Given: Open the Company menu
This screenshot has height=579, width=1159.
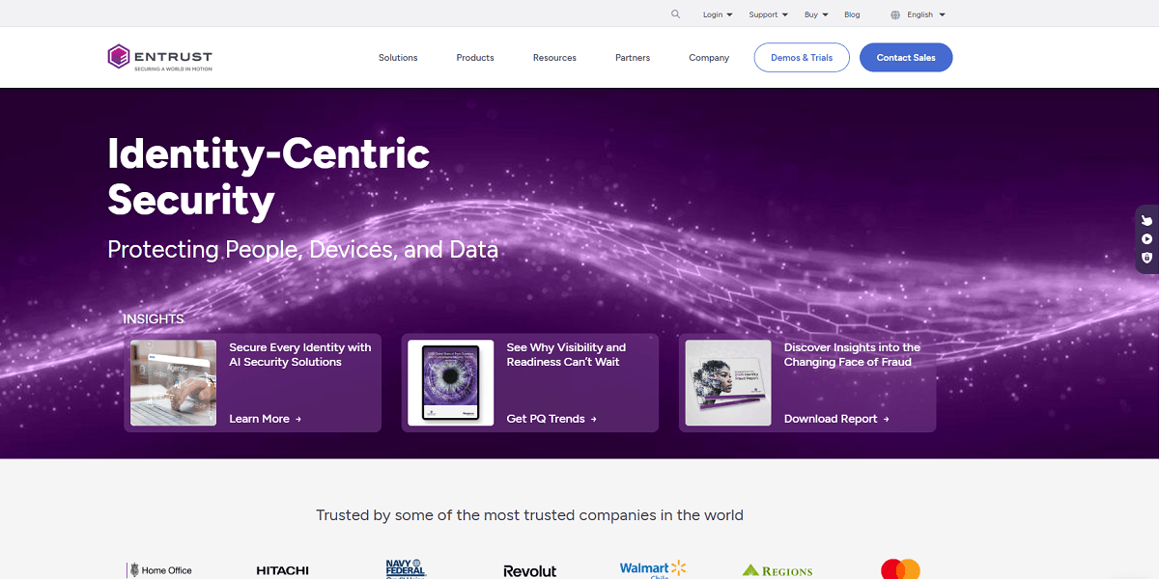Looking at the screenshot, I should [x=709, y=58].
